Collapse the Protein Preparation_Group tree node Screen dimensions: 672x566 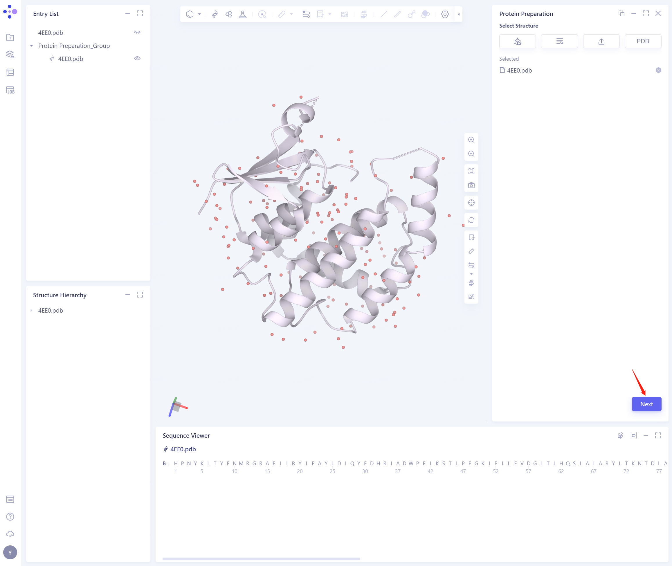pyautogui.click(x=31, y=46)
